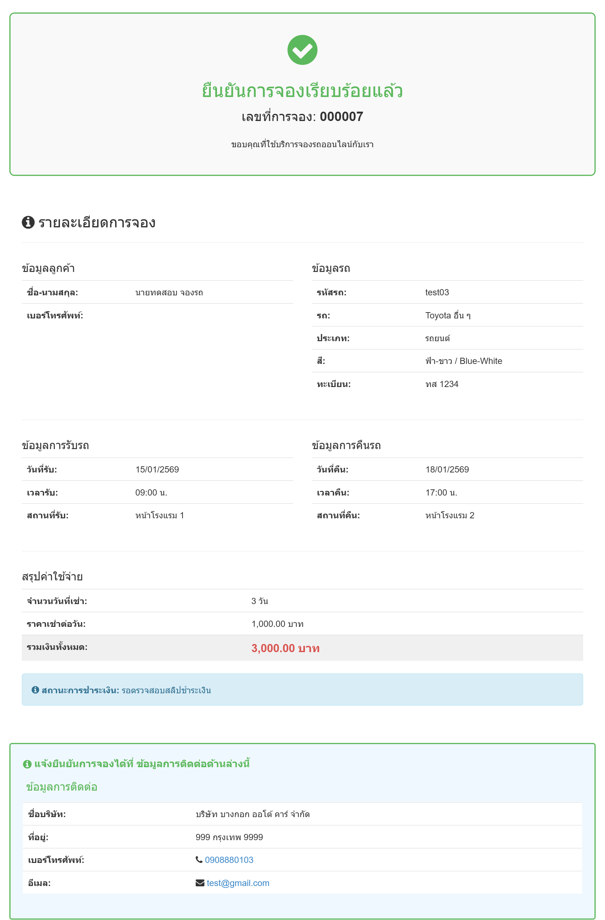Image resolution: width=605 pixels, height=920 pixels.
Task: Click return date 18/01/2569
Action: 447,469
